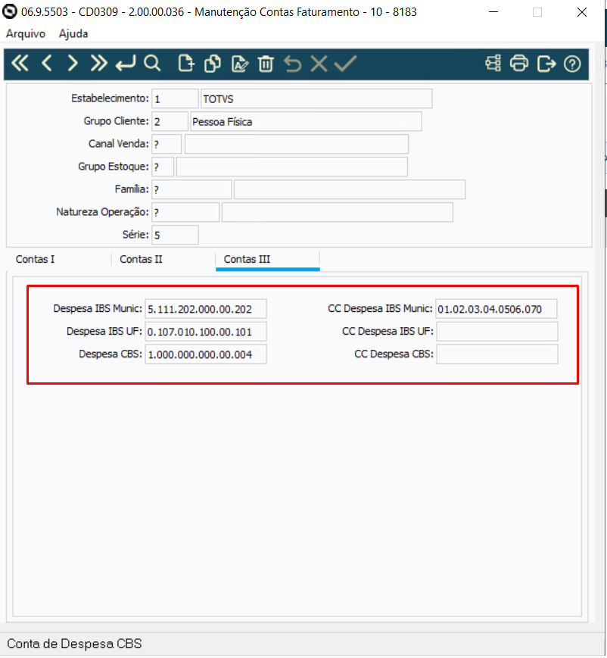Open the Arquivo menu
The height and width of the screenshot is (658, 607).
coord(26,33)
